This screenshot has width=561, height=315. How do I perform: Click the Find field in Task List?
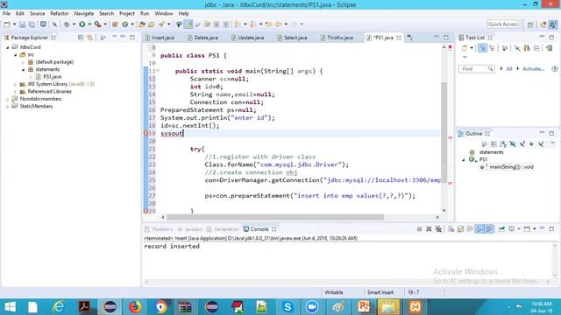[x=476, y=68]
